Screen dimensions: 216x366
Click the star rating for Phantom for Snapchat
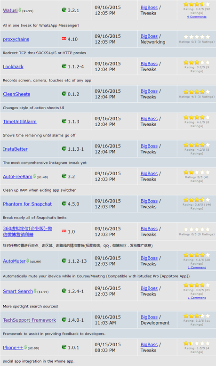(x=197, y=200)
